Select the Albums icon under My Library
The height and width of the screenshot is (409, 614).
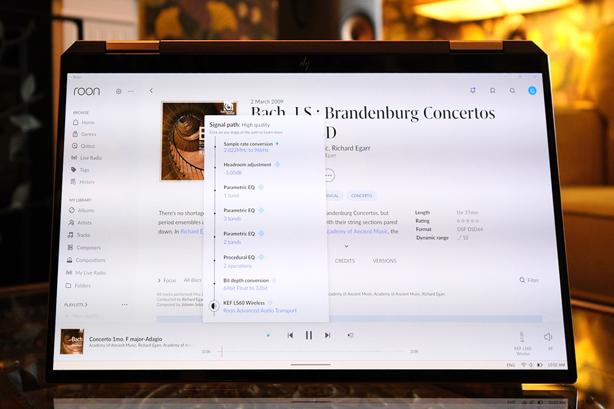tap(72, 210)
